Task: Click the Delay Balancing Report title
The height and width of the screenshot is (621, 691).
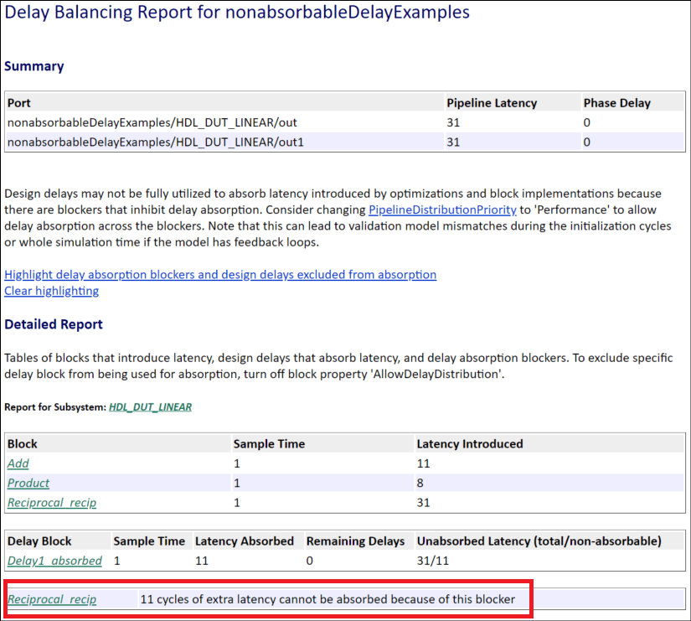Action: (x=237, y=13)
